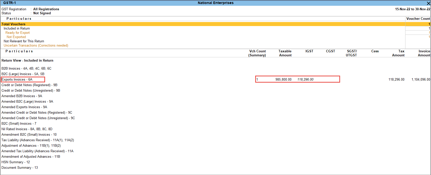This screenshot has height=175, width=431.
Task: Open B2C (Small) Invoices - 7
Action: click(19, 123)
